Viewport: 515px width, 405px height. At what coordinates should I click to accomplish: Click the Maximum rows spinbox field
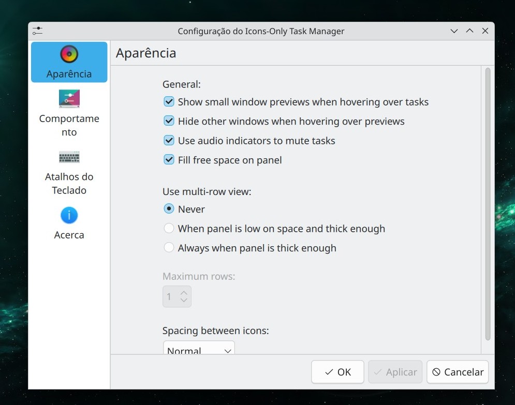(170, 297)
